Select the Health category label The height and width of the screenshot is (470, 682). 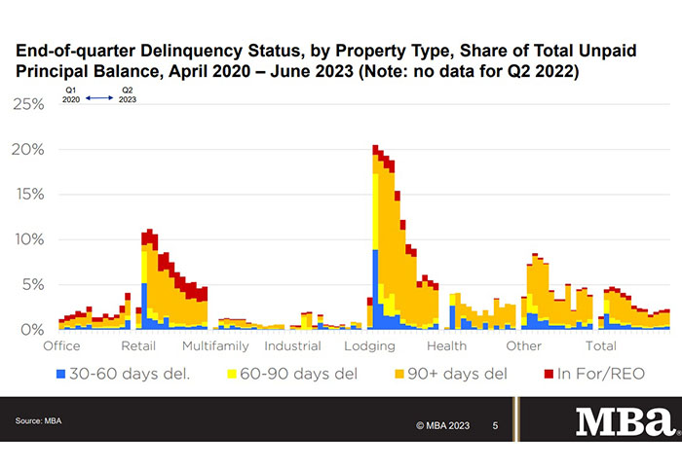click(x=446, y=345)
